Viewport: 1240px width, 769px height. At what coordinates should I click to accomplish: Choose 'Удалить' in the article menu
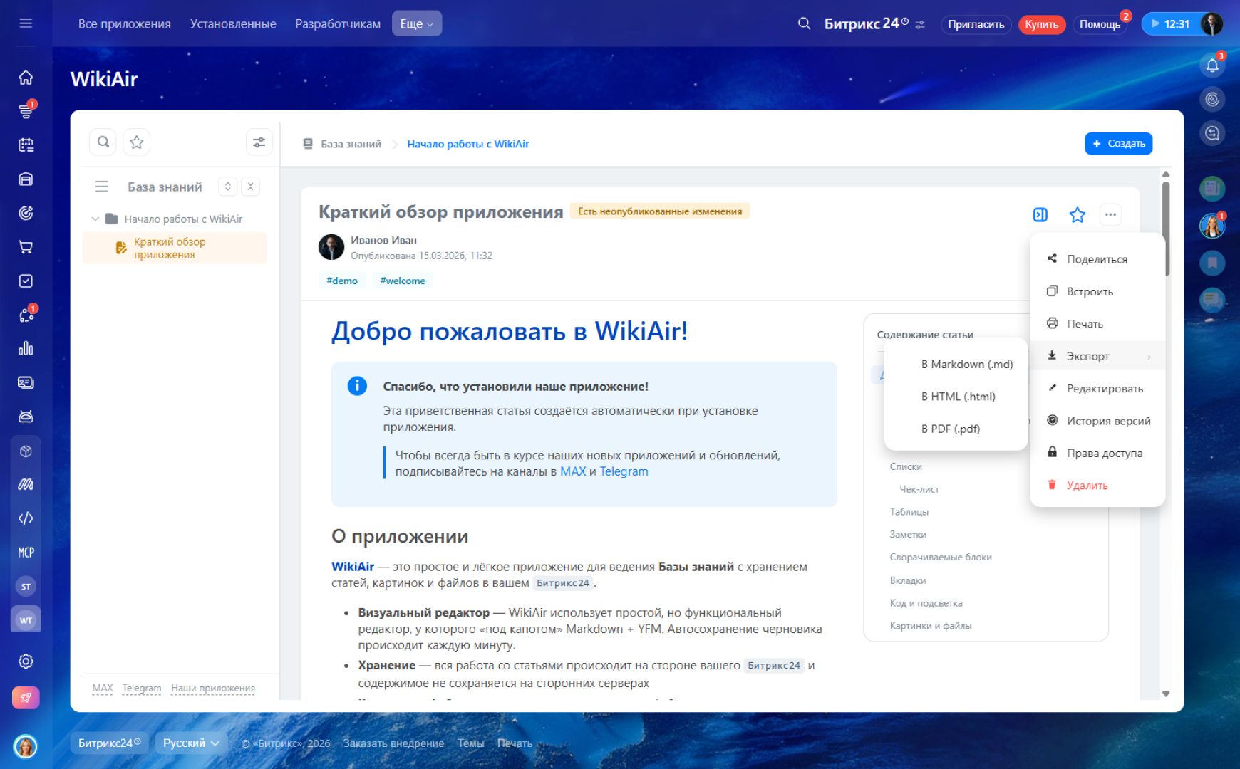1097,486
